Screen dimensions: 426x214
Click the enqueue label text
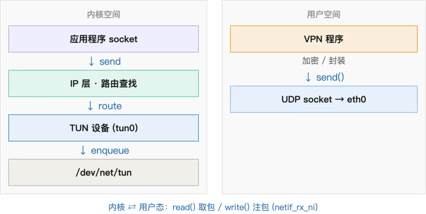[x=110, y=151]
